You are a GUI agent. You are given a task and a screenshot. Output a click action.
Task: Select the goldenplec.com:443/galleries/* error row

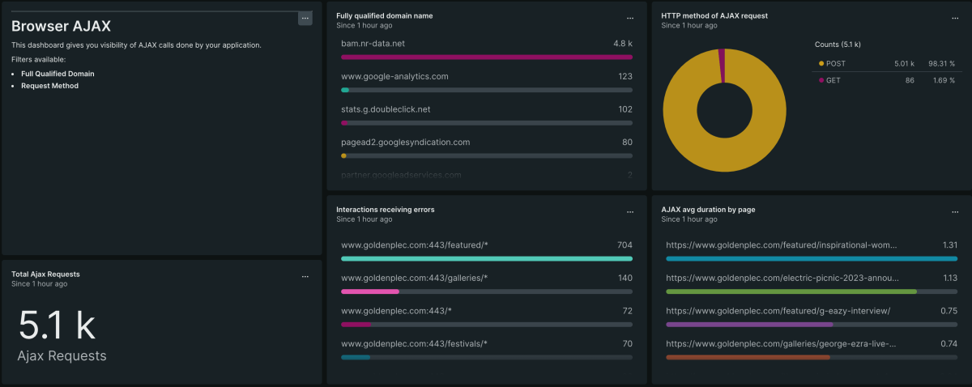tap(486, 283)
